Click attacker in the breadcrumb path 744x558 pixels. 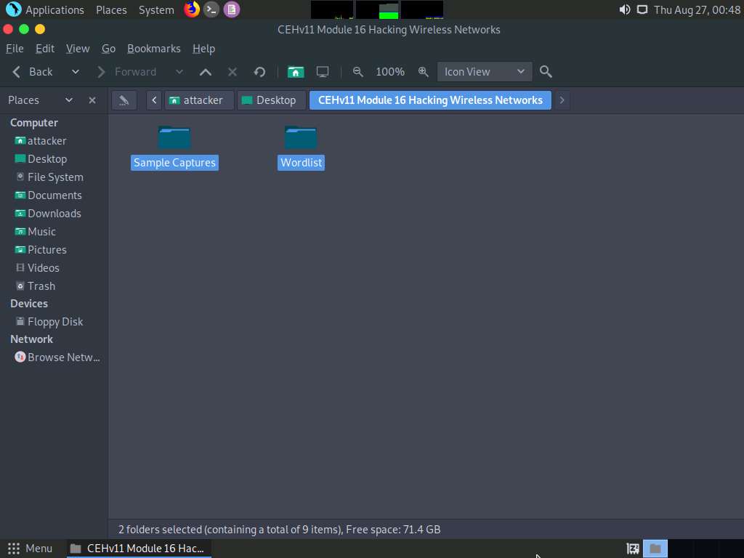[198, 100]
